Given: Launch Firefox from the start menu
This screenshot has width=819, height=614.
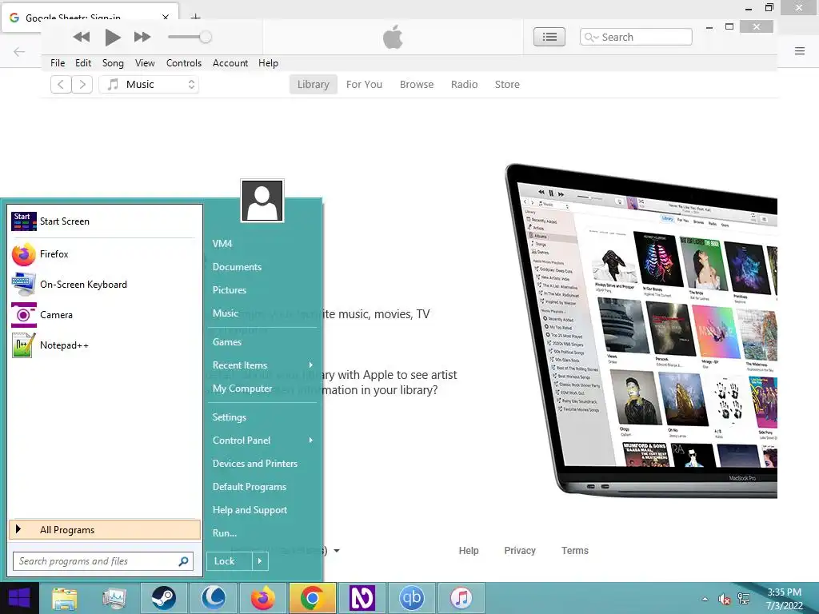Looking at the screenshot, I should (x=103, y=254).
